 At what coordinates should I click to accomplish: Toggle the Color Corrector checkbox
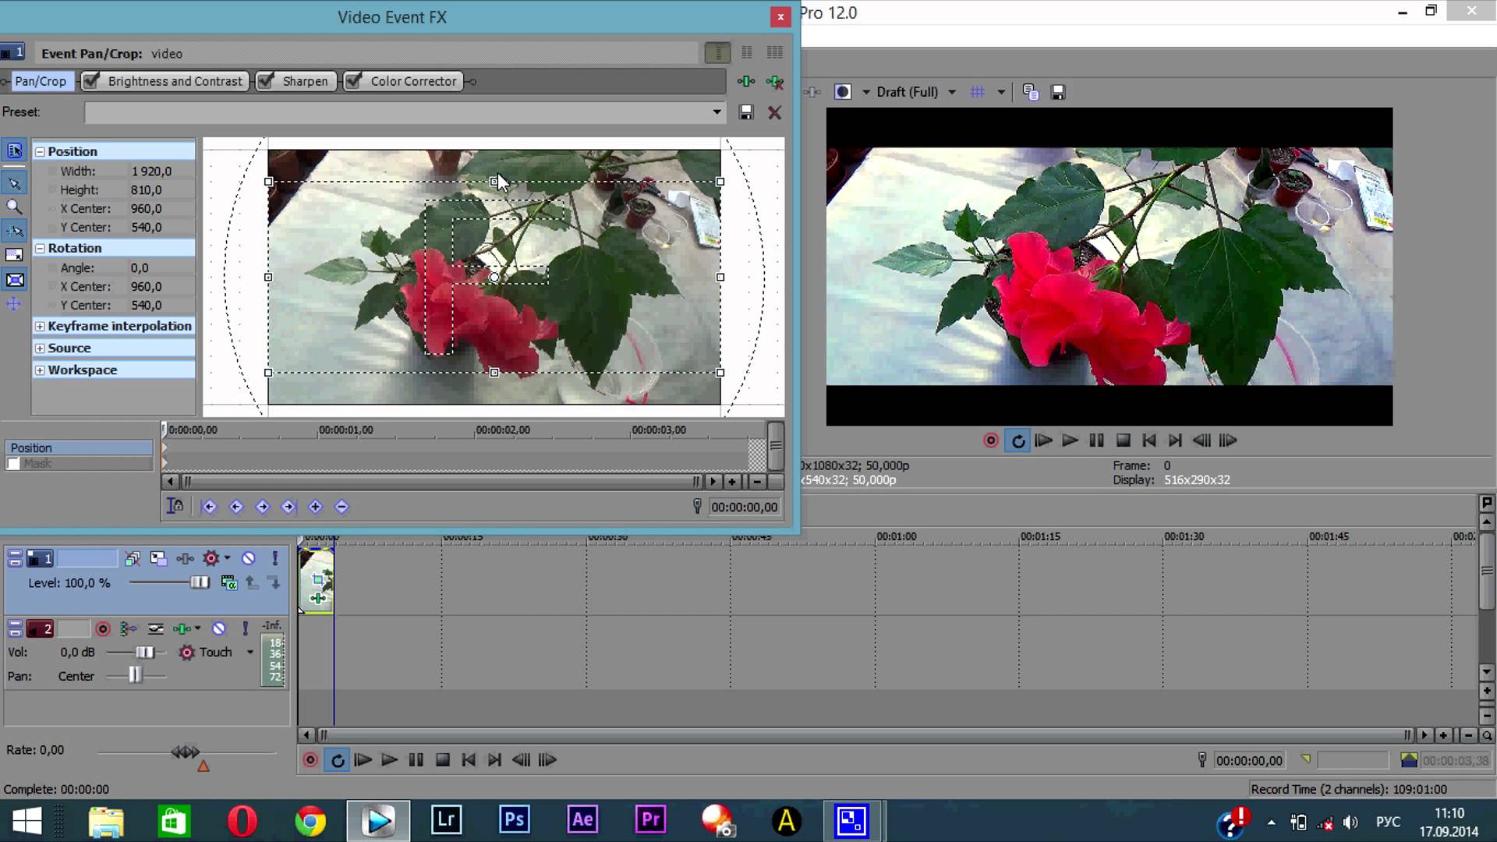(356, 80)
